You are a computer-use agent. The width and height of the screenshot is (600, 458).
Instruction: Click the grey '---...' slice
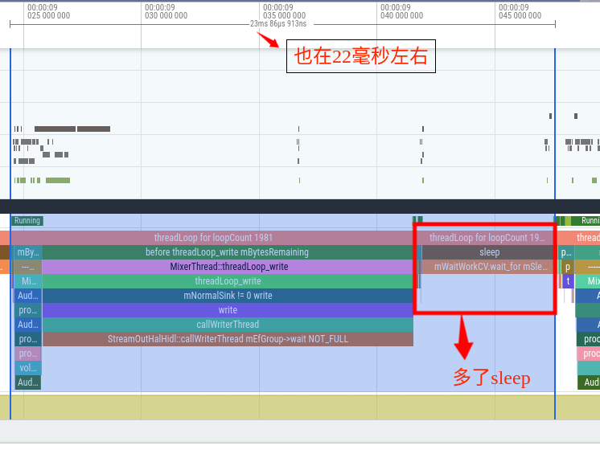pyautogui.click(x=27, y=267)
